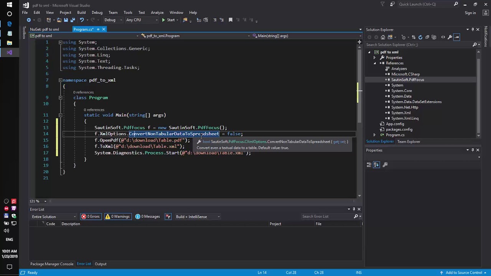Open the Entire Solution scope dropdown
The image size is (491, 276).
[54, 217]
